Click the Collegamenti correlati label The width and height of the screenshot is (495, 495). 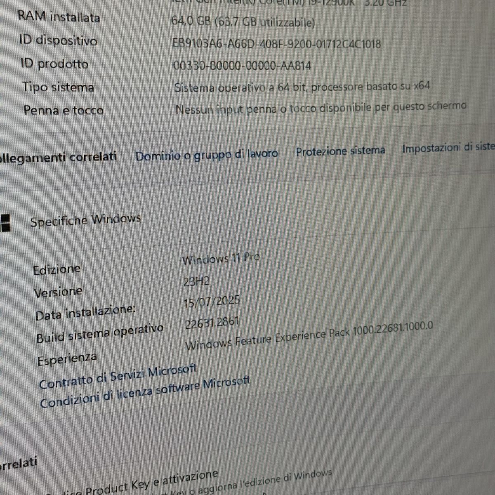coord(58,157)
